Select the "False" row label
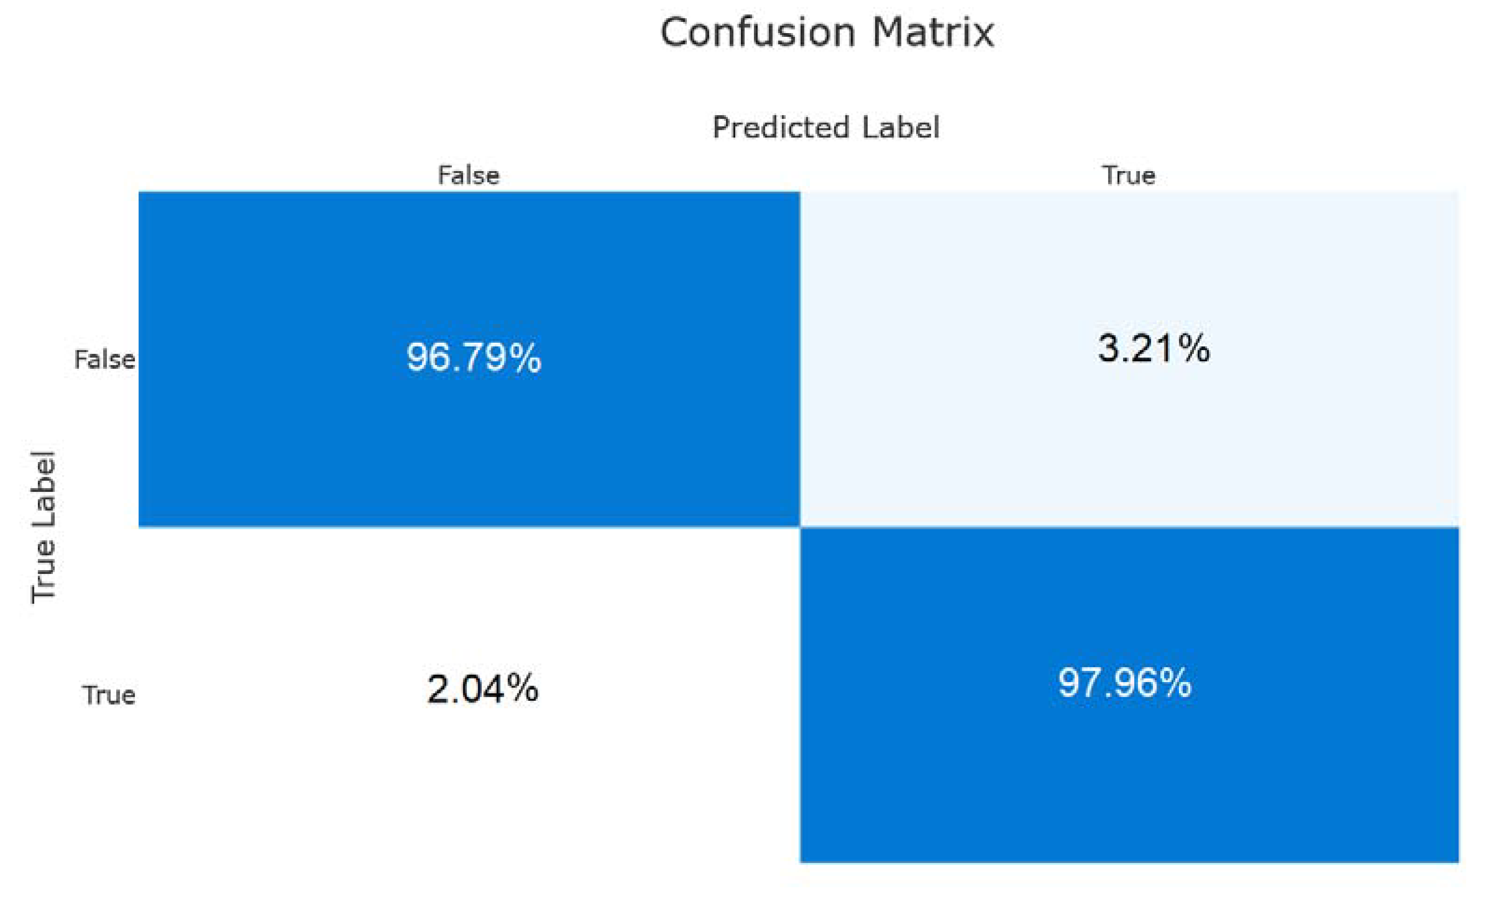Viewport: 1499px width, 912px height. tap(105, 359)
